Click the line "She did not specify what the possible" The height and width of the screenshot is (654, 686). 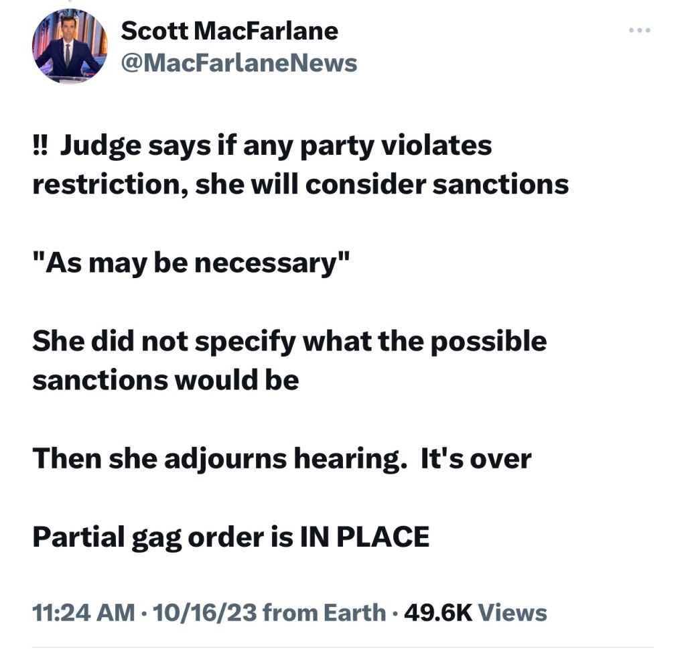[289, 341]
